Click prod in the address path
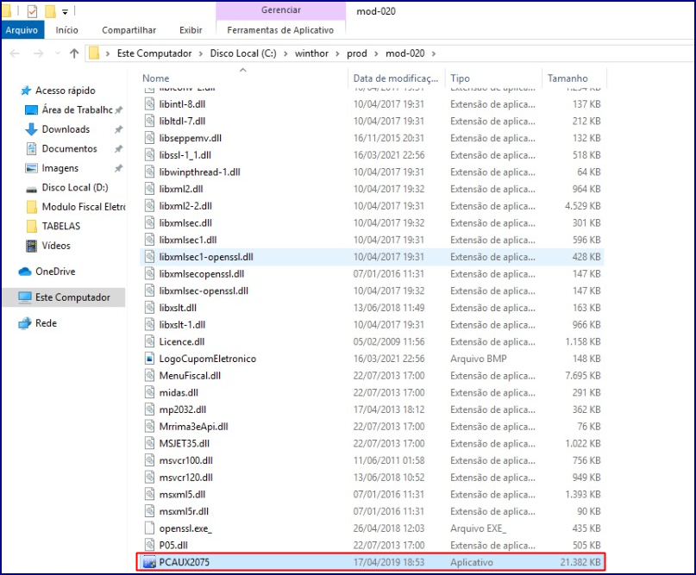696x575 pixels. tap(357, 53)
